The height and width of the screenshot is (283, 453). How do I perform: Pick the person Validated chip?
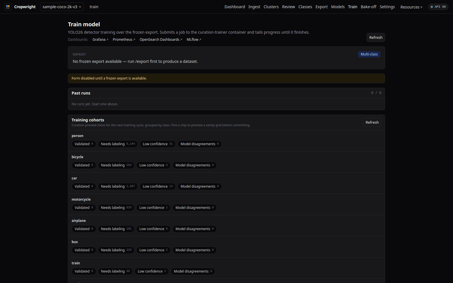click(84, 144)
